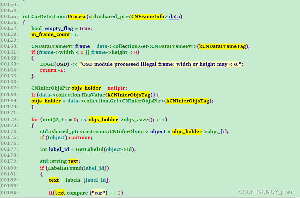Click line number 00172
Screen dimensions: 300x198
[10, 119]
